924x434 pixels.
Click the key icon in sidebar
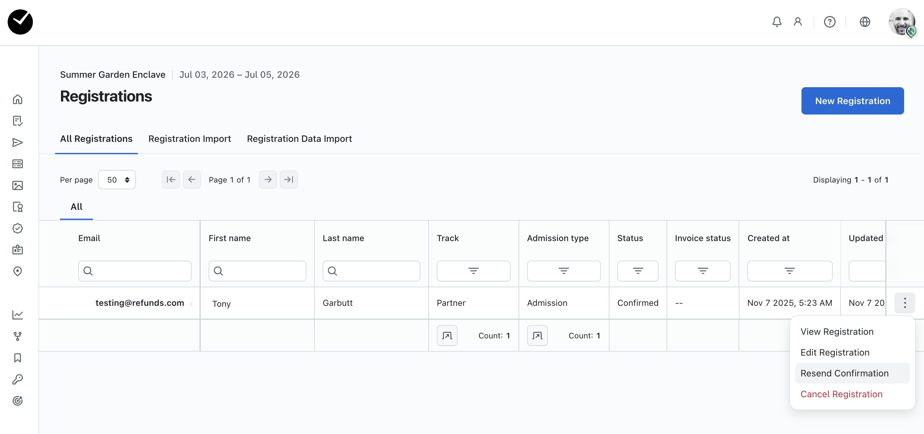[18, 379]
